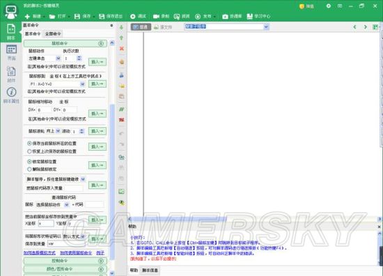Image resolution: width=383 pixels, height=276 pixels.
Task: Open the 默认方式 dropdown
Action: [x=83, y=236]
